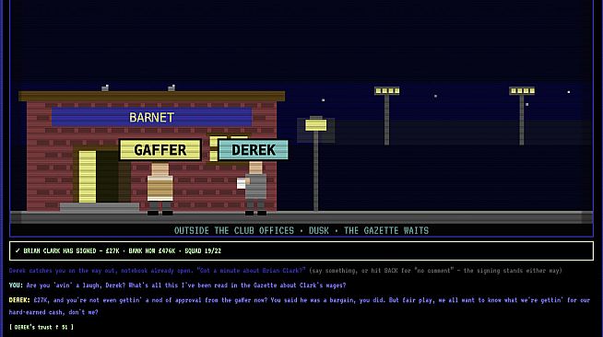Image resolution: width=603 pixels, height=337 pixels.
Task: Click the 'DEREK:' reply starting with £27K
Action: 299,306
